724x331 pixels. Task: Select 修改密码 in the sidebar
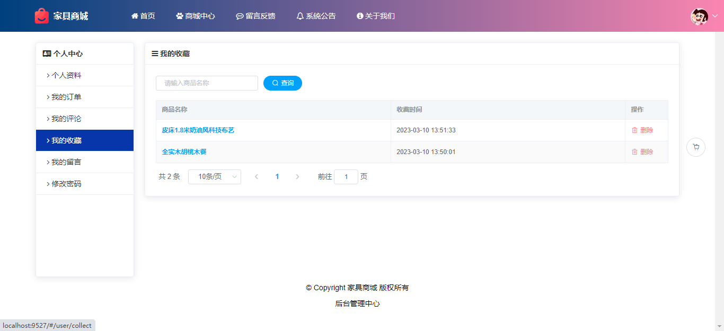tap(66, 184)
